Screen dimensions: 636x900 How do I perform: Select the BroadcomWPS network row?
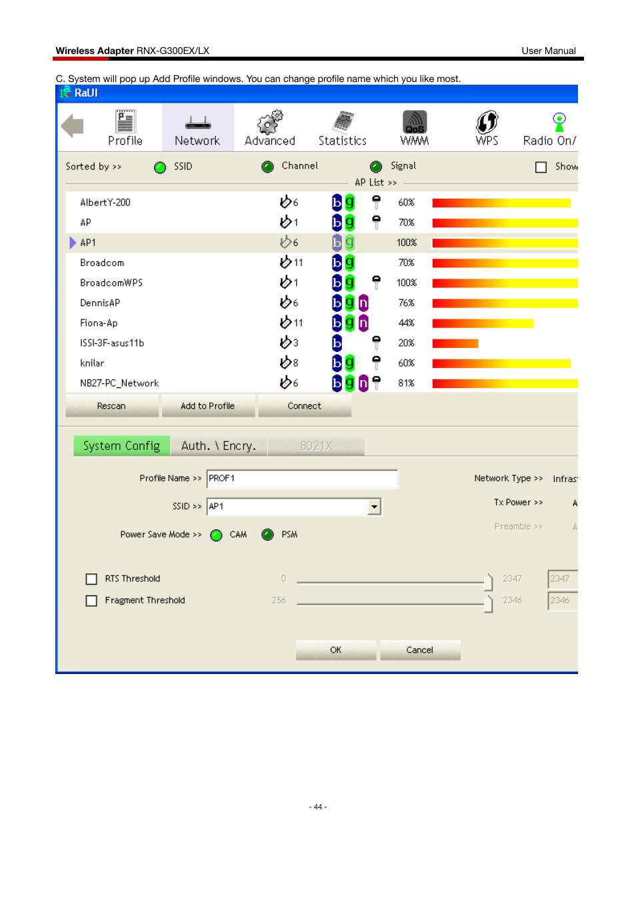(x=322, y=283)
